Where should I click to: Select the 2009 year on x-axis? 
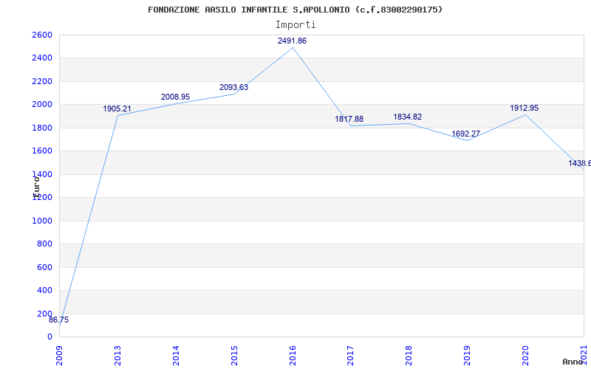(x=60, y=354)
